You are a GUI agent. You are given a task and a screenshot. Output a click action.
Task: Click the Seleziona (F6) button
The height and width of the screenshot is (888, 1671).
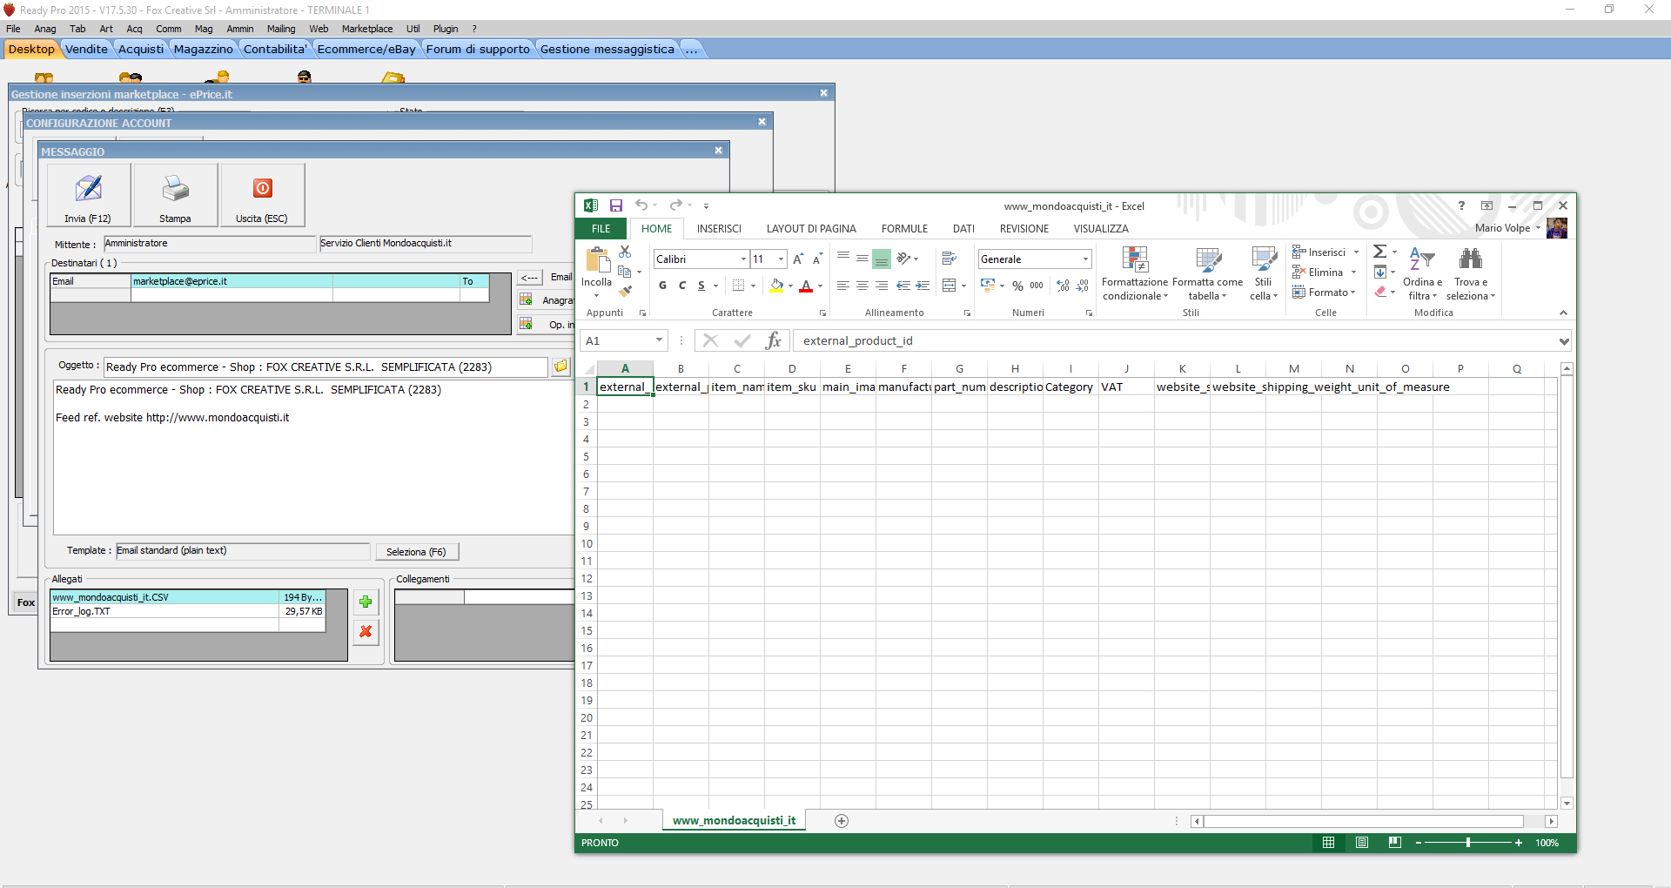coord(416,552)
